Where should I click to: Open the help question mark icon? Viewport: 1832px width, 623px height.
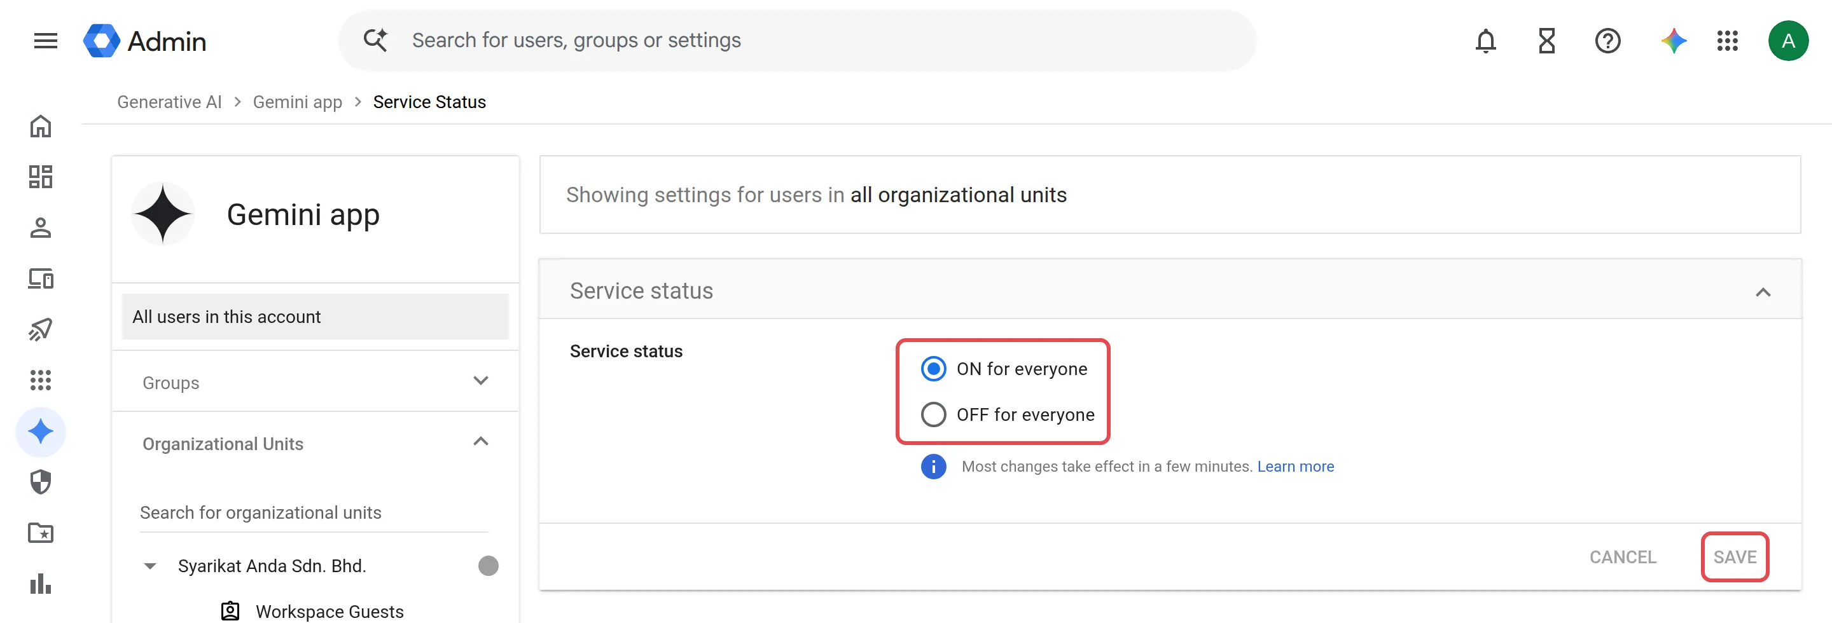tap(1607, 41)
